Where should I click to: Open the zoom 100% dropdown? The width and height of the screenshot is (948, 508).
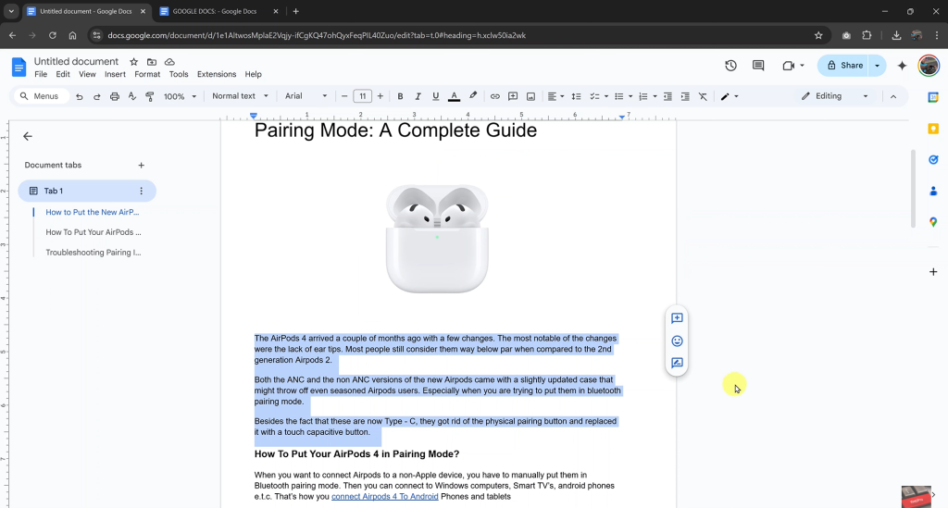181,96
